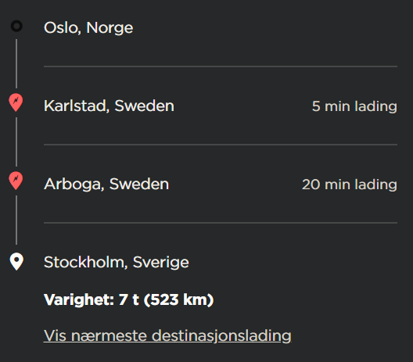Click route line between Oslo and Karlstad

click(16, 63)
